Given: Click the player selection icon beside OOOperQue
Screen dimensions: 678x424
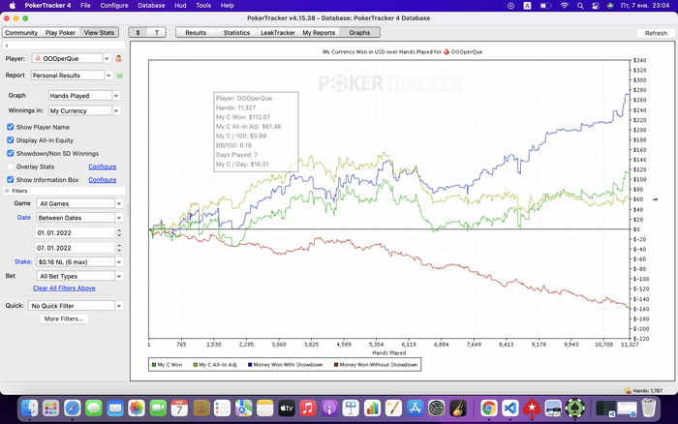Looking at the screenshot, I should click(118, 58).
